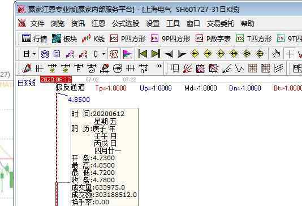The width and height of the screenshot is (302, 206).
Task: Open the candlestick style dropdown arrow
Action: [103, 54]
